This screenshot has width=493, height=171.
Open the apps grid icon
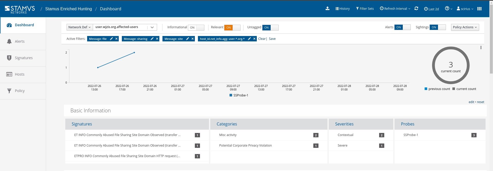coord(479,9)
